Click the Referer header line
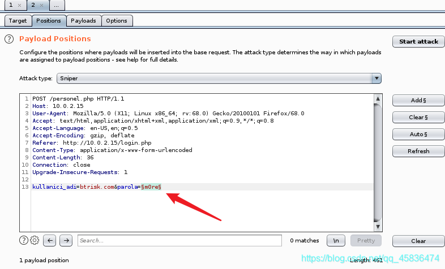The width and height of the screenshot is (445, 269). [92, 143]
